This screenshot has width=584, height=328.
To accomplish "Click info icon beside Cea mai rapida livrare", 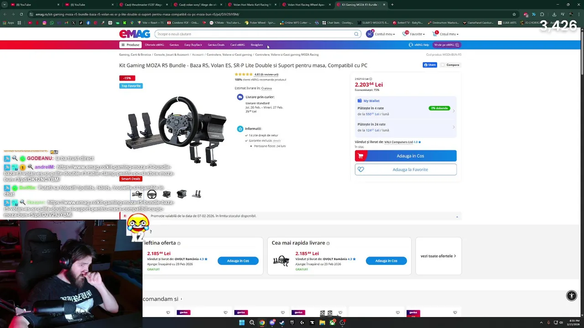I will (328, 243).
